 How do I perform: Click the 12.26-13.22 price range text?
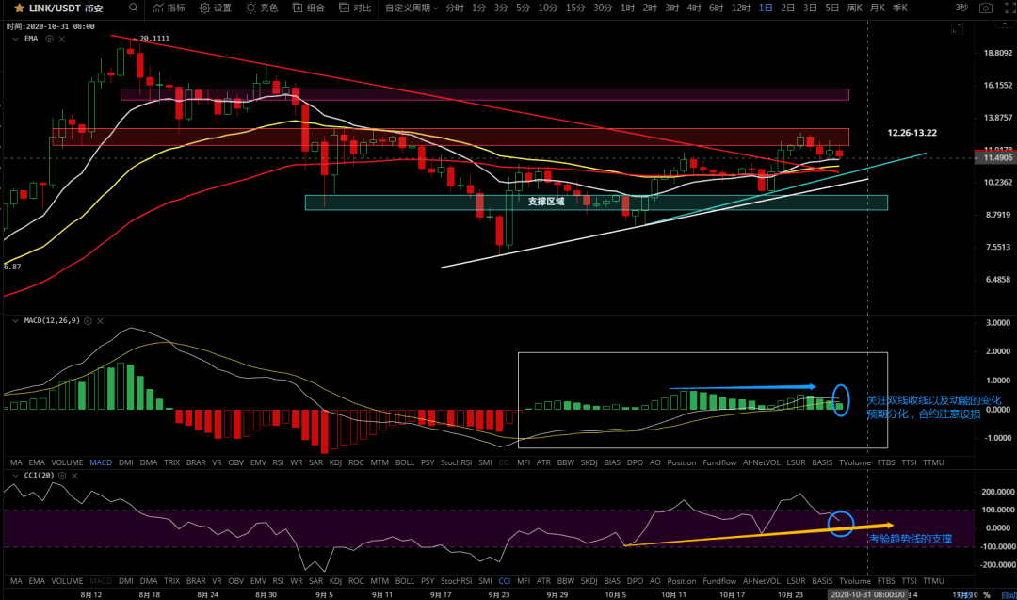pyautogui.click(x=912, y=133)
